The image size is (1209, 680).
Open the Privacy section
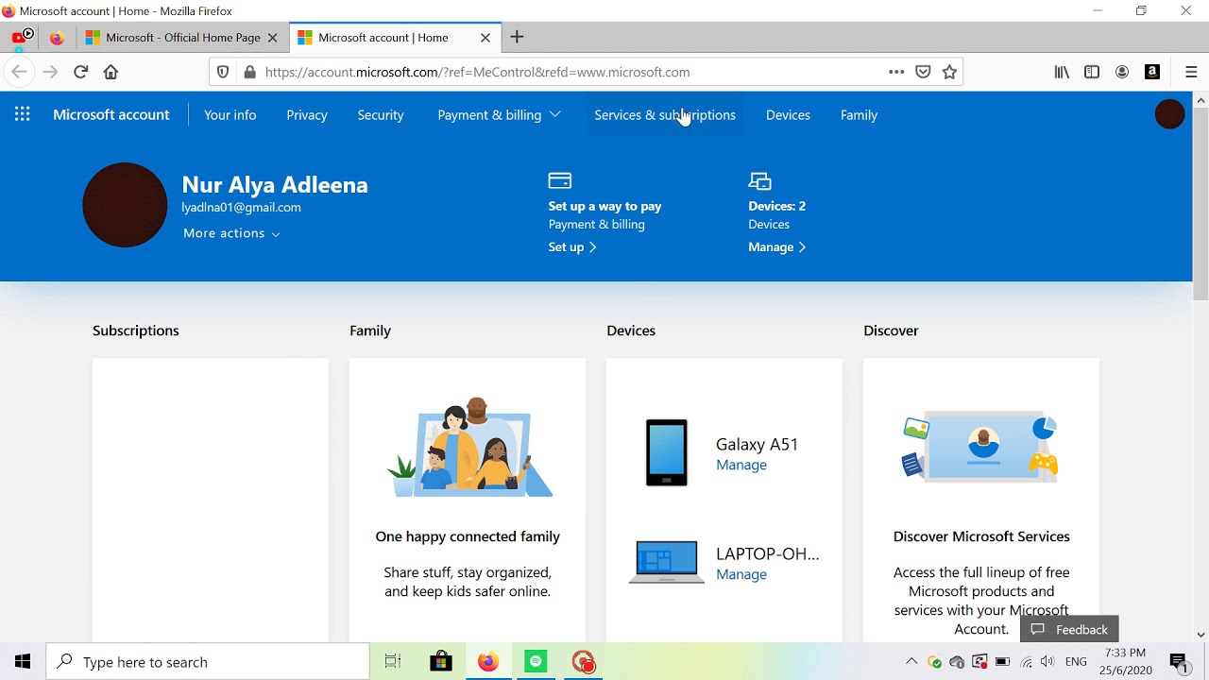pos(307,115)
